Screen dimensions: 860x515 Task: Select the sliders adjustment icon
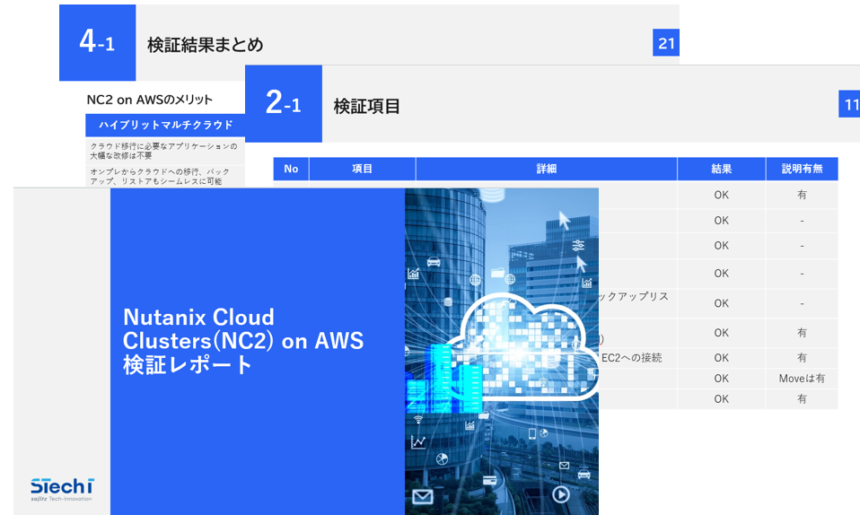pyautogui.click(x=578, y=245)
